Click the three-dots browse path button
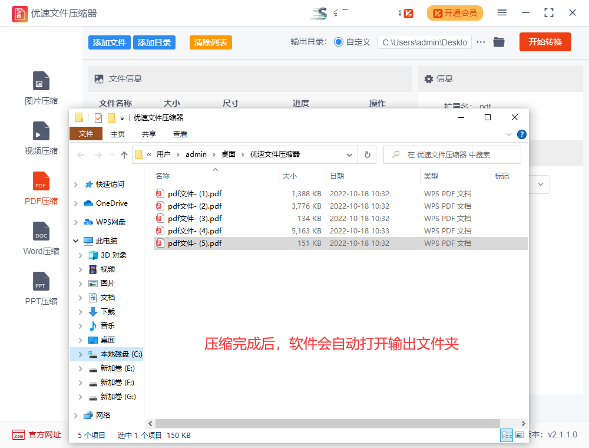 481,42
